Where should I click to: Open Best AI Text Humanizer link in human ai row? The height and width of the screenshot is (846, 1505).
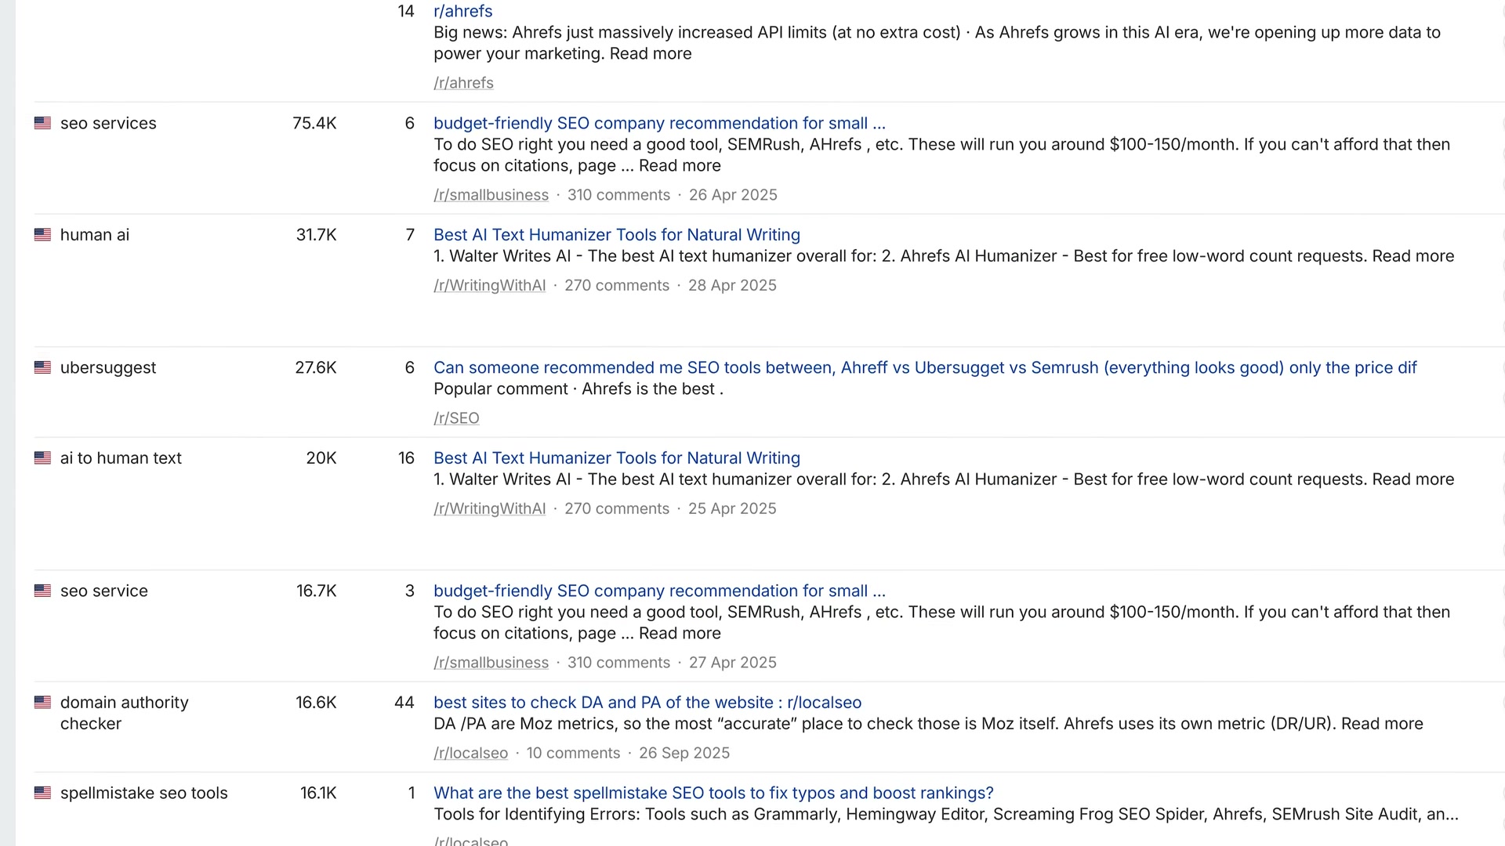[617, 235]
